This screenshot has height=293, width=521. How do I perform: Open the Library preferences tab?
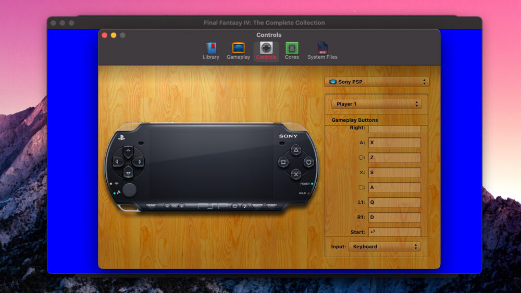click(x=210, y=51)
